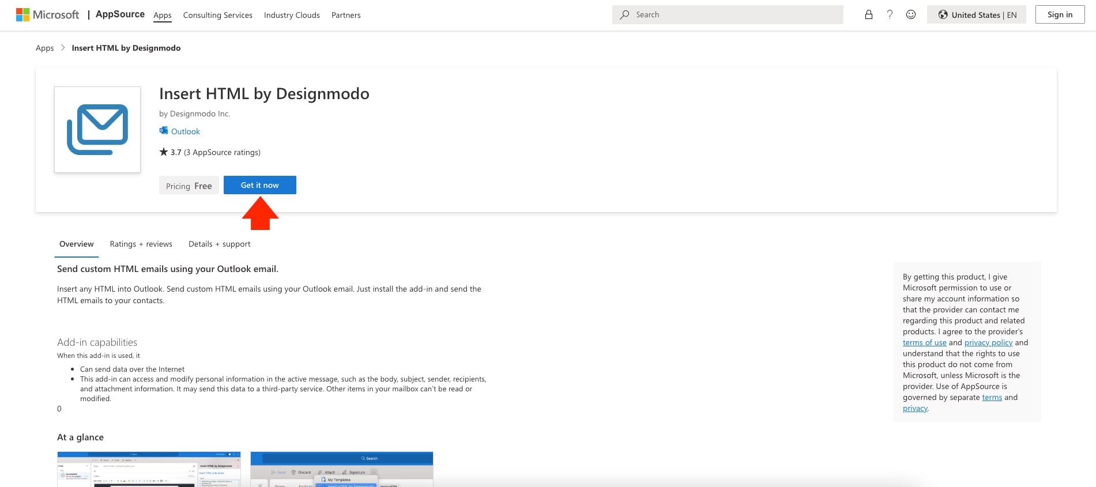Open second At a glance screenshot thumbnail
The image size is (1096, 487).
[342, 469]
